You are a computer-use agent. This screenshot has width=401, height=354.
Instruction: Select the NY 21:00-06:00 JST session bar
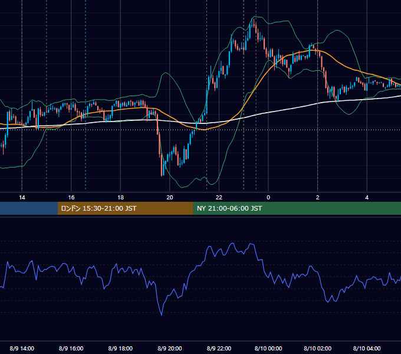[297, 208]
